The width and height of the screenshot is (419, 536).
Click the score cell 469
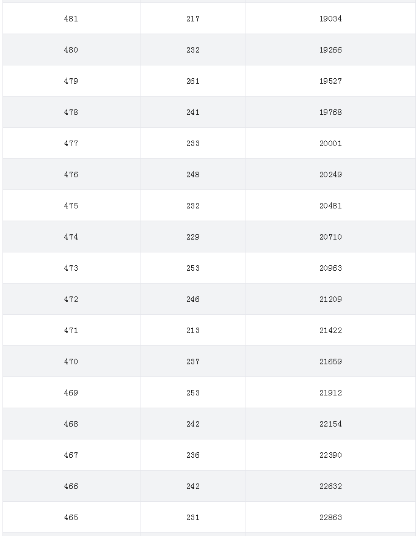click(71, 392)
